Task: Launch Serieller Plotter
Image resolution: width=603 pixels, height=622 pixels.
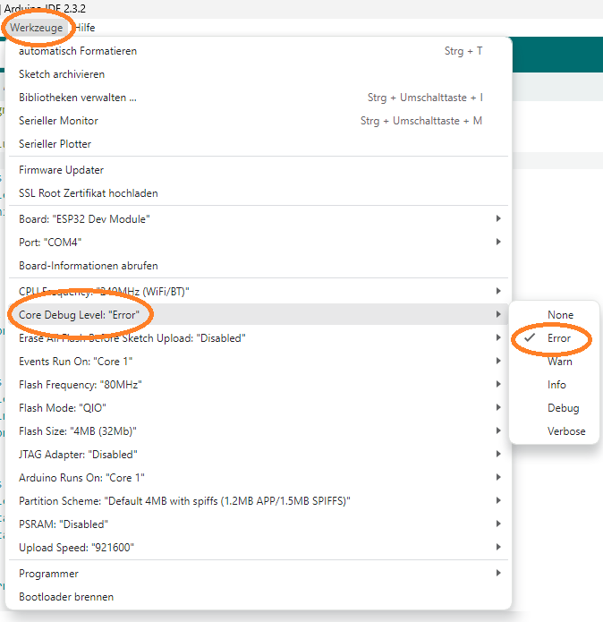Action: pyautogui.click(x=258, y=144)
